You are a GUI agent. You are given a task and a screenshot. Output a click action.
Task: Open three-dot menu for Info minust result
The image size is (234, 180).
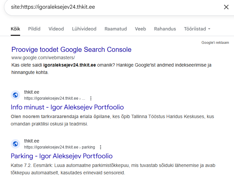(91, 98)
